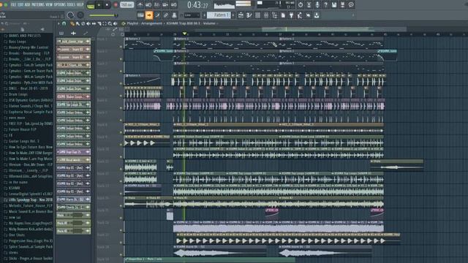Viewport: 468px width, 263px height.
Task: Open the EDIT menu
Action: click(x=20, y=5)
